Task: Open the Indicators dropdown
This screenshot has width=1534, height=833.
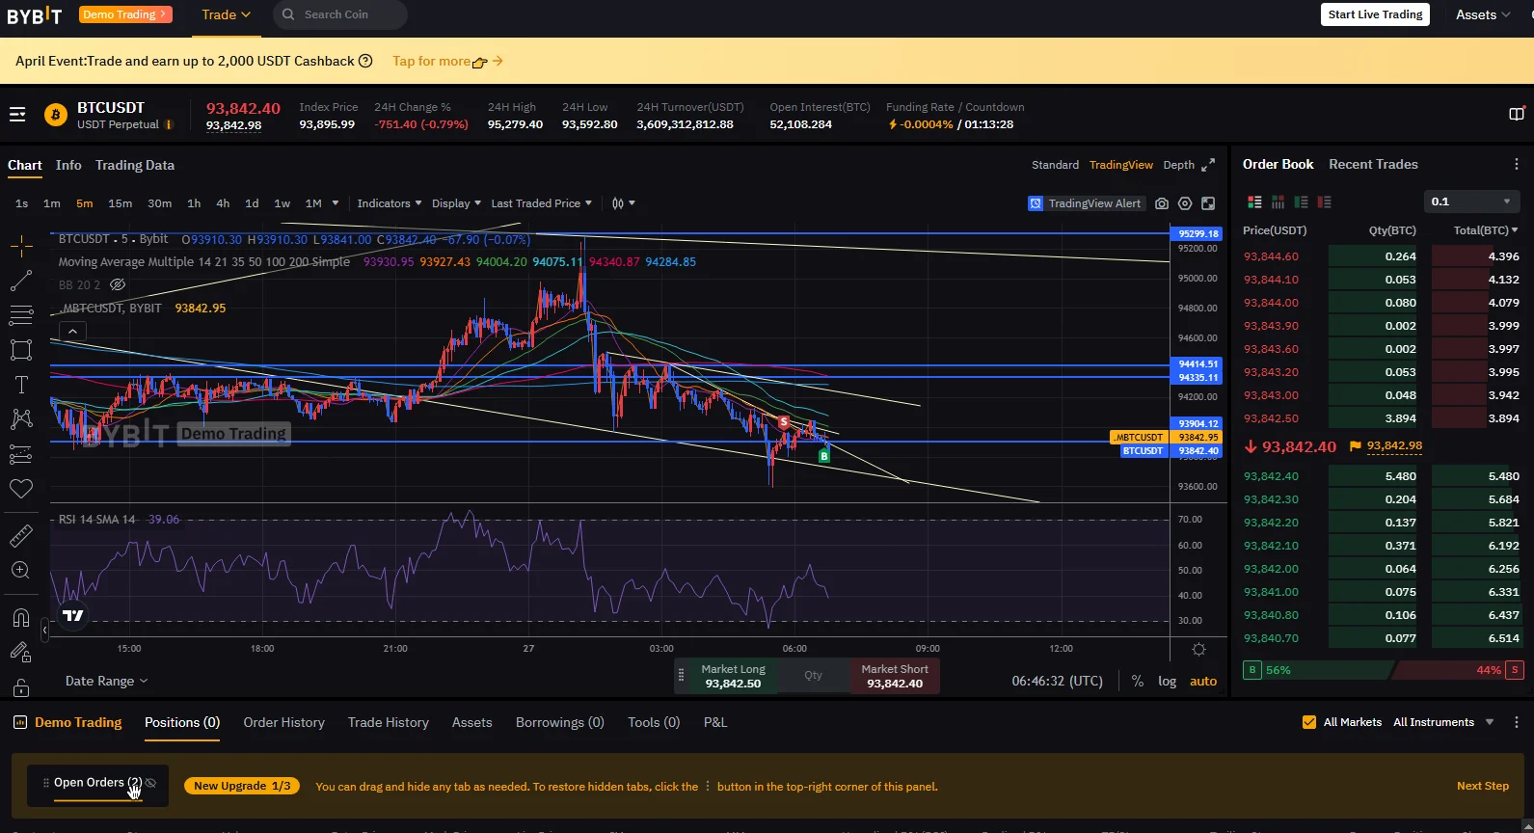Action: [x=390, y=203]
